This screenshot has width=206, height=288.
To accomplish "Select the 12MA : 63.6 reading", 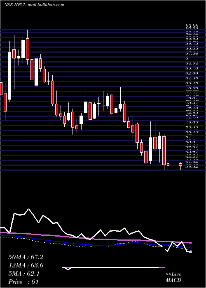I will tap(26, 265).
